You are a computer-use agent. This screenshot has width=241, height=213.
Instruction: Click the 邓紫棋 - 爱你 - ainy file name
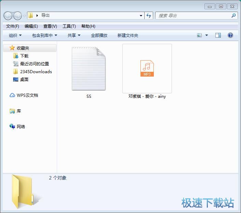tap(147, 96)
